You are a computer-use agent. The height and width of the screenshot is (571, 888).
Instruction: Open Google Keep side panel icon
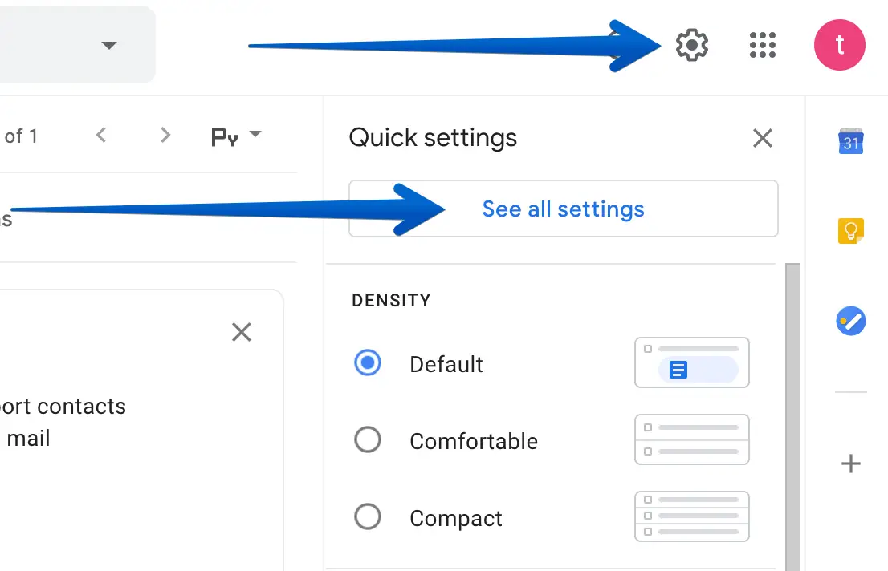pyautogui.click(x=850, y=232)
